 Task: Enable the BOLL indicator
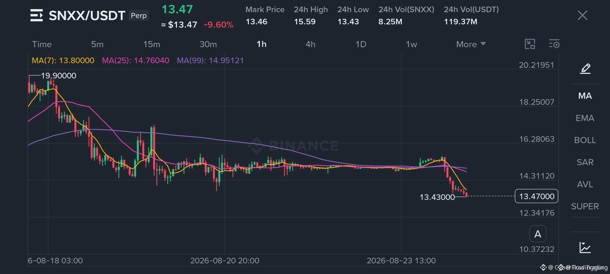585,140
